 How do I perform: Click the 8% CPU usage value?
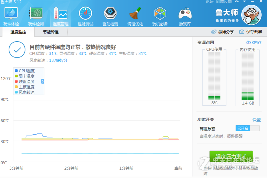[214, 103]
